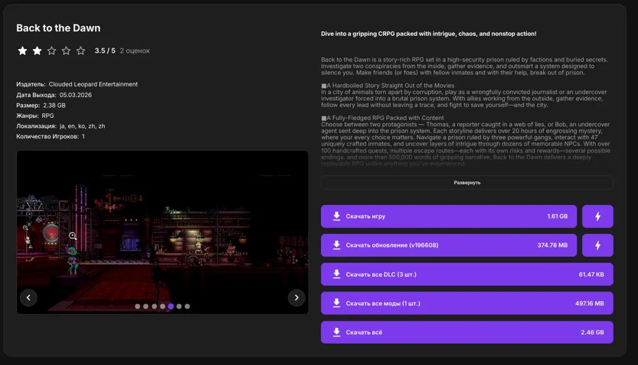Go to the next screenshot arrow

pyautogui.click(x=297, y=297)
